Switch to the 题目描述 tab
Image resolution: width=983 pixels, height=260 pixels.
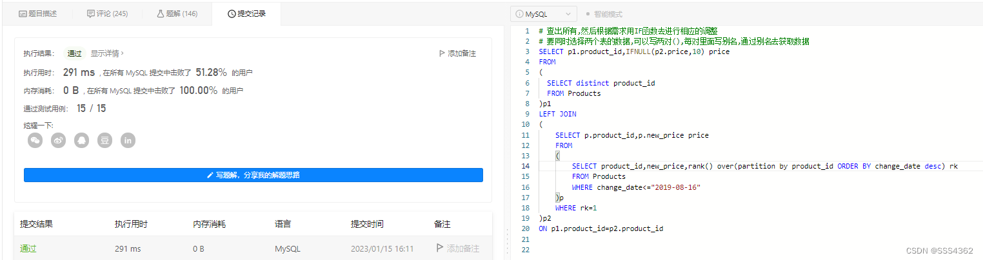[x=38, y=14]
